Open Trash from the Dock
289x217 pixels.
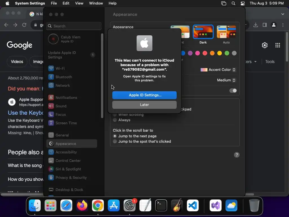254,205
